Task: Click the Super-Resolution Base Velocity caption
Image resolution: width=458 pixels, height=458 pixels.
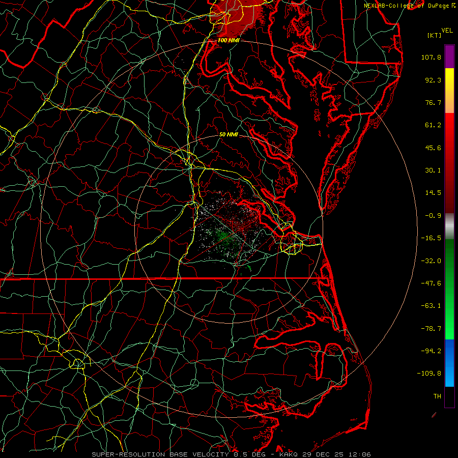Action: (x=231, y=454)
